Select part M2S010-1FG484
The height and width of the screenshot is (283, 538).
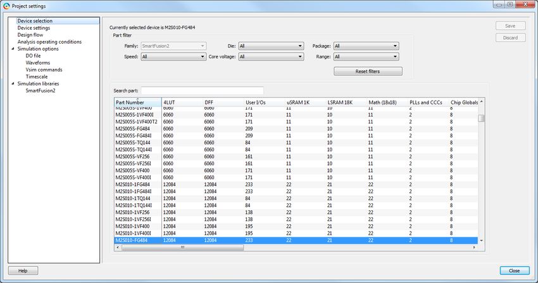click(x=296, y=184)
